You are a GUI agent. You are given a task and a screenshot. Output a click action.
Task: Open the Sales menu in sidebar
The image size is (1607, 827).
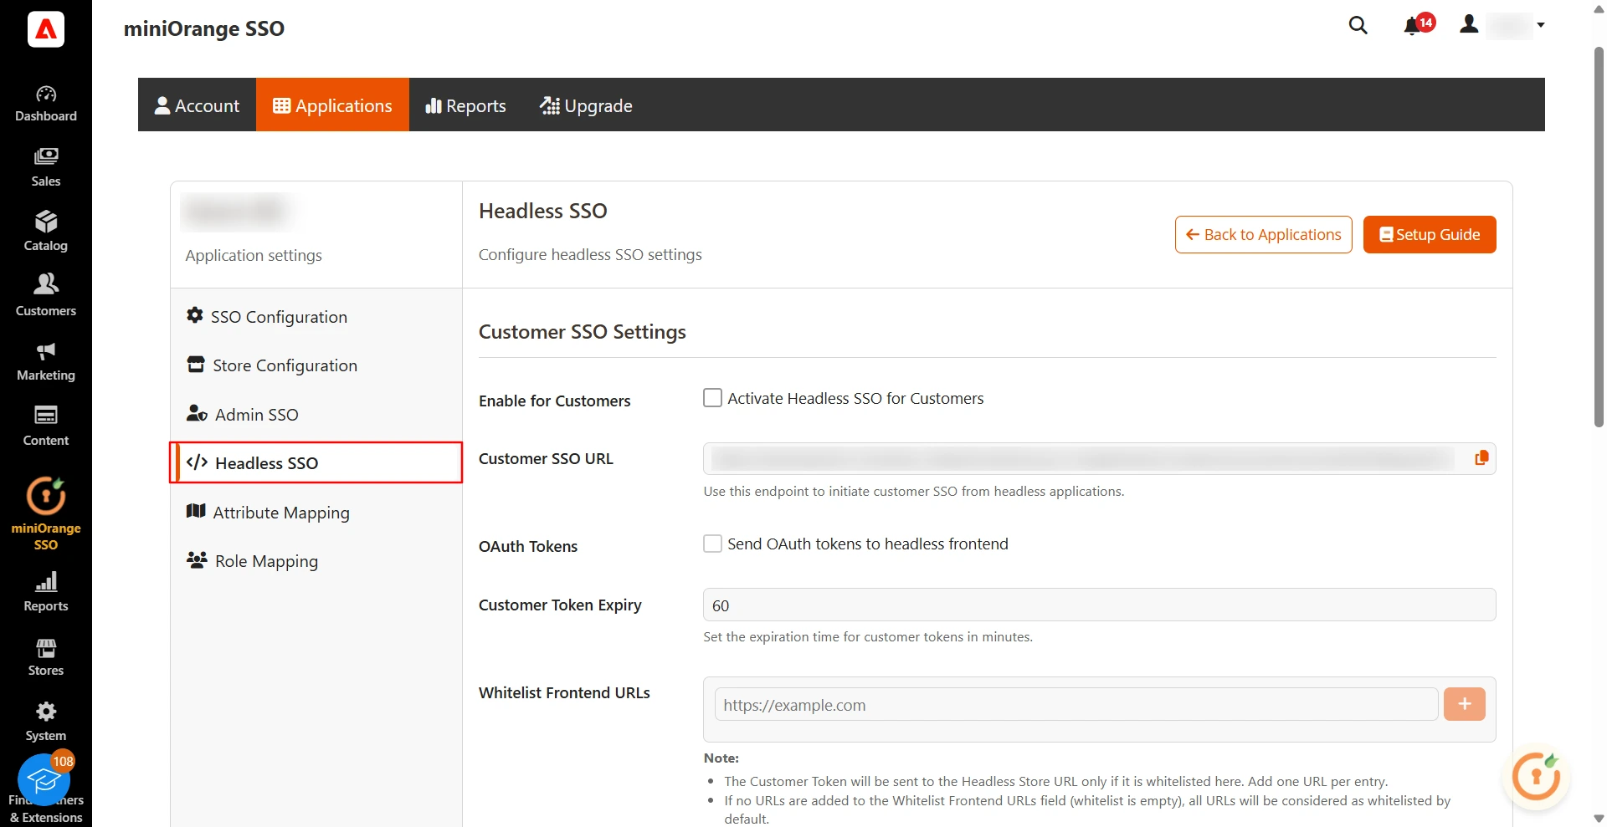(46, 168)
